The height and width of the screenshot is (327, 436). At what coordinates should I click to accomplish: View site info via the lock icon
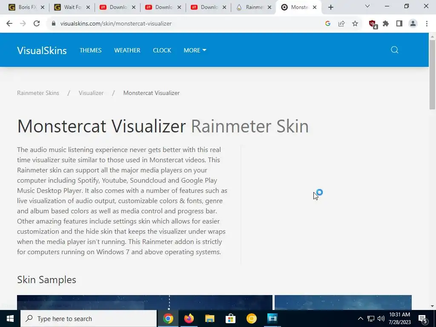[x=54, y=24]
